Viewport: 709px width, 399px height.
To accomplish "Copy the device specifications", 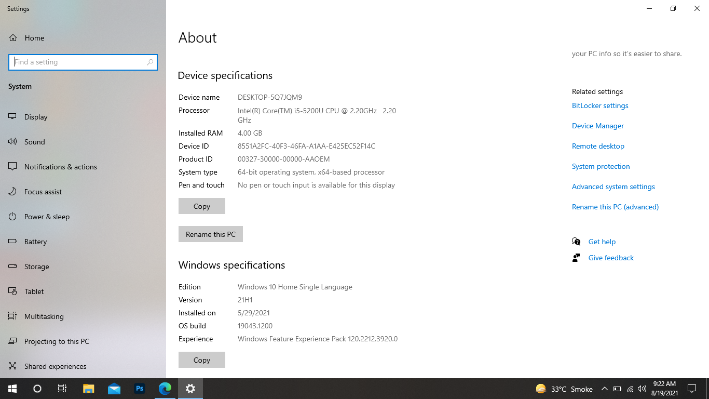I will pos(201,206).
